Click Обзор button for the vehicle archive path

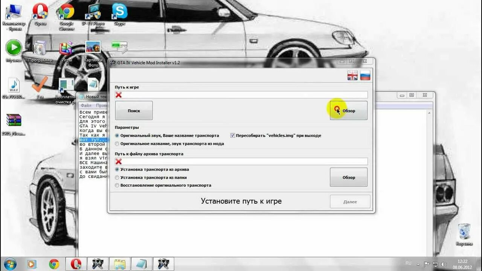click(349, 177)
